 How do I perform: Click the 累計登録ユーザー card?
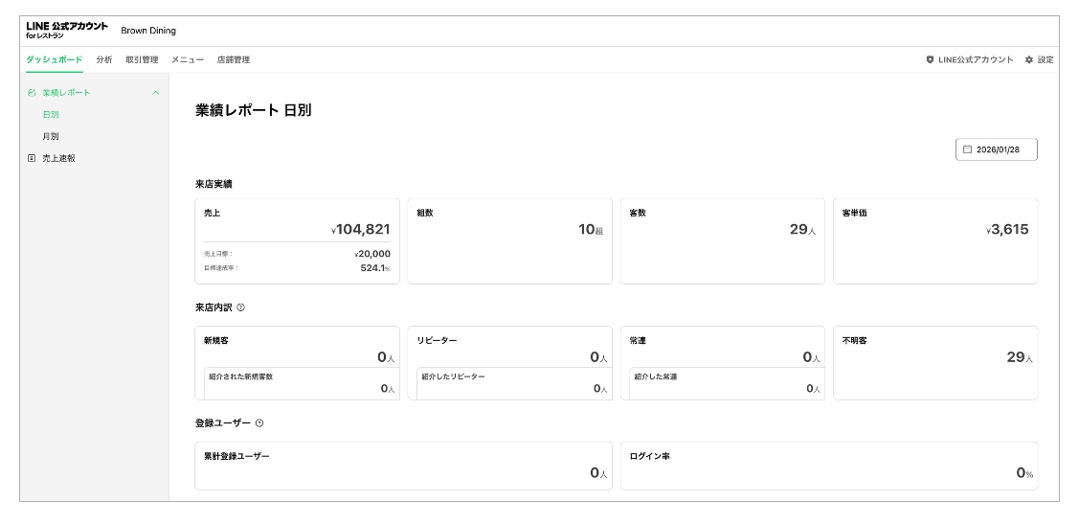coord(403,466)
